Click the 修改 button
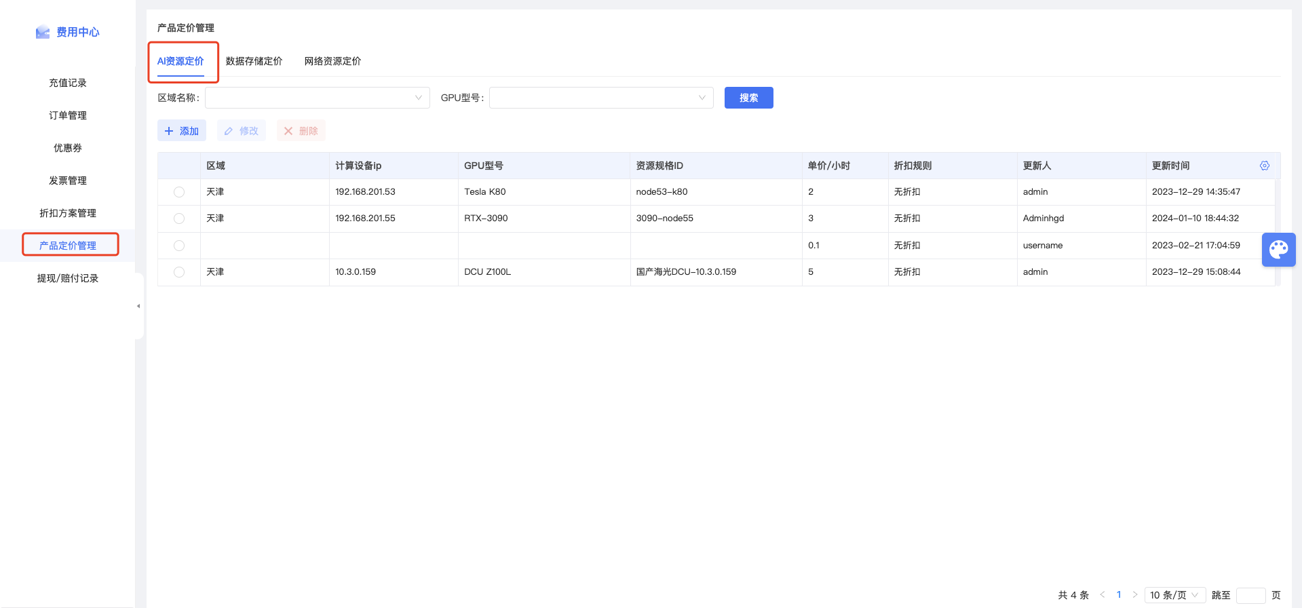The height and width of the screenshot is (608, 1302). coord(242,131)
